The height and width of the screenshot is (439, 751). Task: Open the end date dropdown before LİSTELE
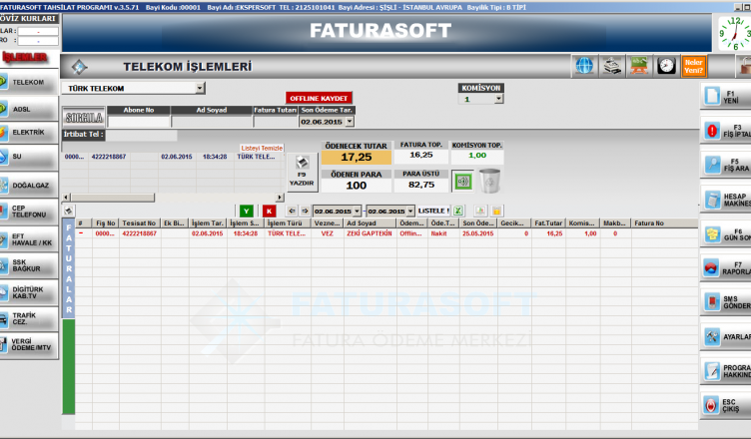point(410,211)
